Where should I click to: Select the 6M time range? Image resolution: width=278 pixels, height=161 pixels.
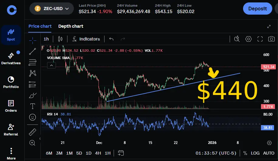click(x=49, y=153)
